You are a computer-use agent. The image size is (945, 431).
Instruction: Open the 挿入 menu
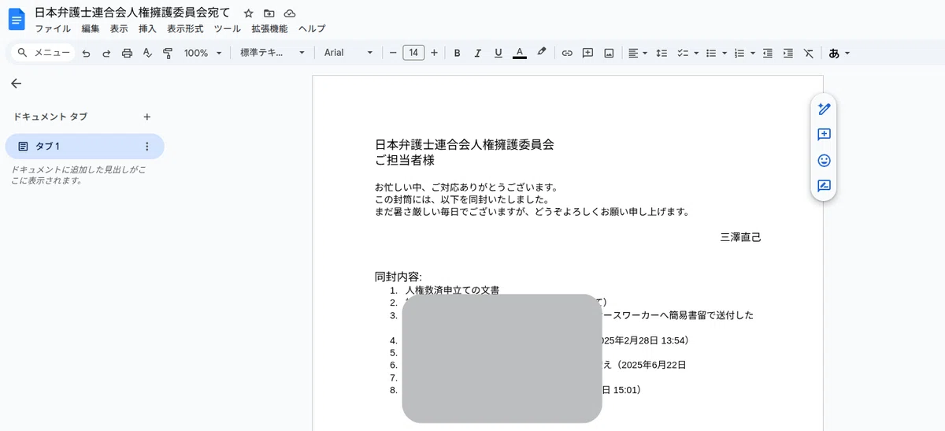(x=147, y=28)
